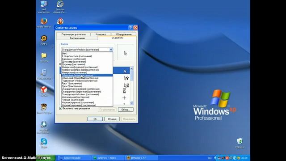
Task: Select the hourglass busy pointer
Action: click(x=124, y=91)
